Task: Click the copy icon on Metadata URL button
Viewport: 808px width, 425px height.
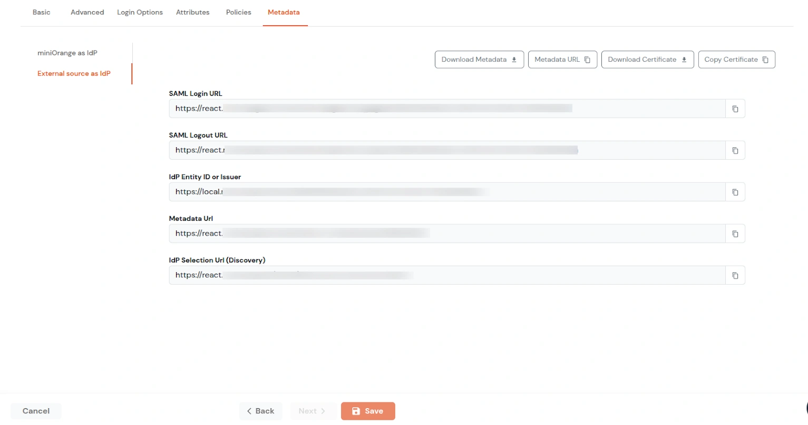Action: [587, 59]
